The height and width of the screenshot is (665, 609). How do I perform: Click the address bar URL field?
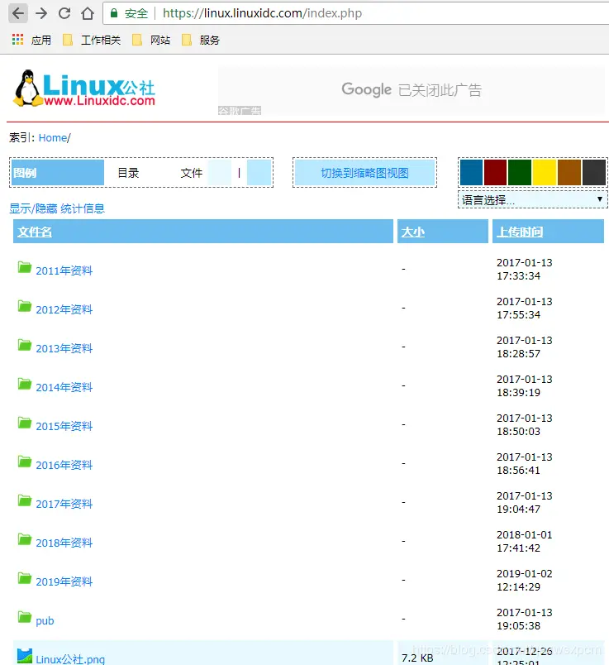356,13
